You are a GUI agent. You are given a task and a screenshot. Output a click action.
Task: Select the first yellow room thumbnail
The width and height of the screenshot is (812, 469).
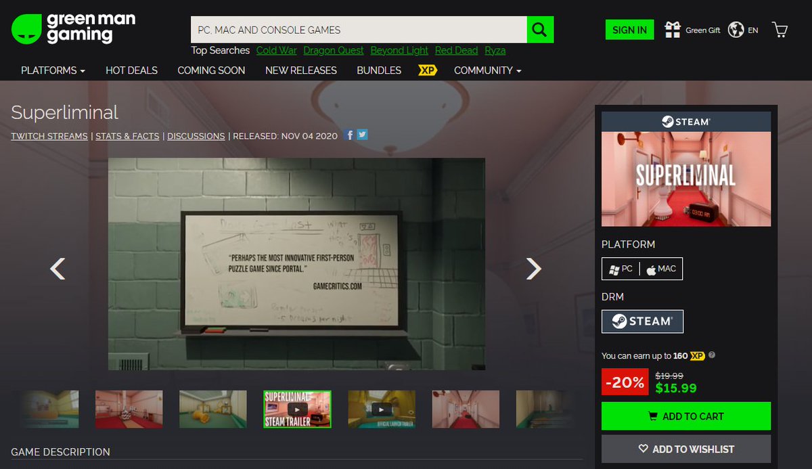[49, 409]
